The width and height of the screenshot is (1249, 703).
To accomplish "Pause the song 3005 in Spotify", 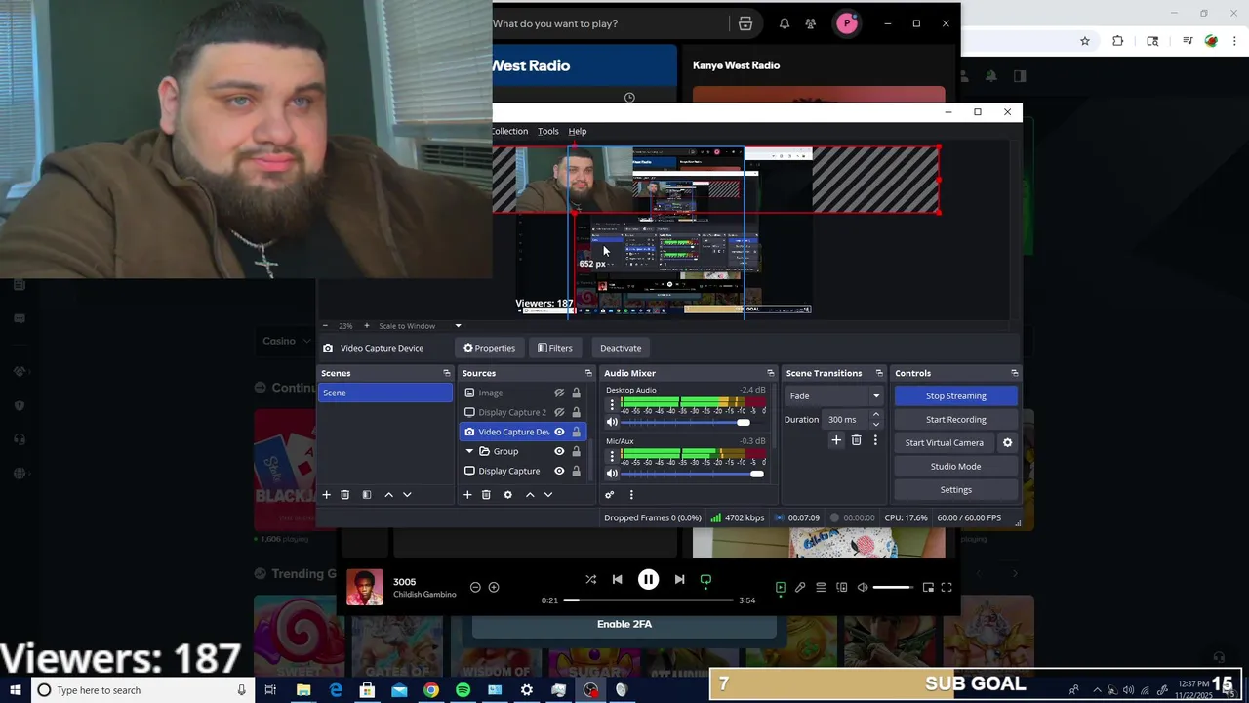I will click(648, 580).
